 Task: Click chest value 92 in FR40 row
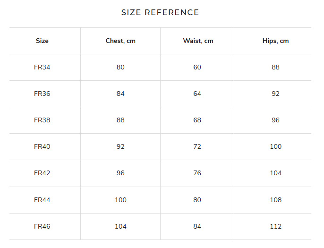tap(120, 146)
